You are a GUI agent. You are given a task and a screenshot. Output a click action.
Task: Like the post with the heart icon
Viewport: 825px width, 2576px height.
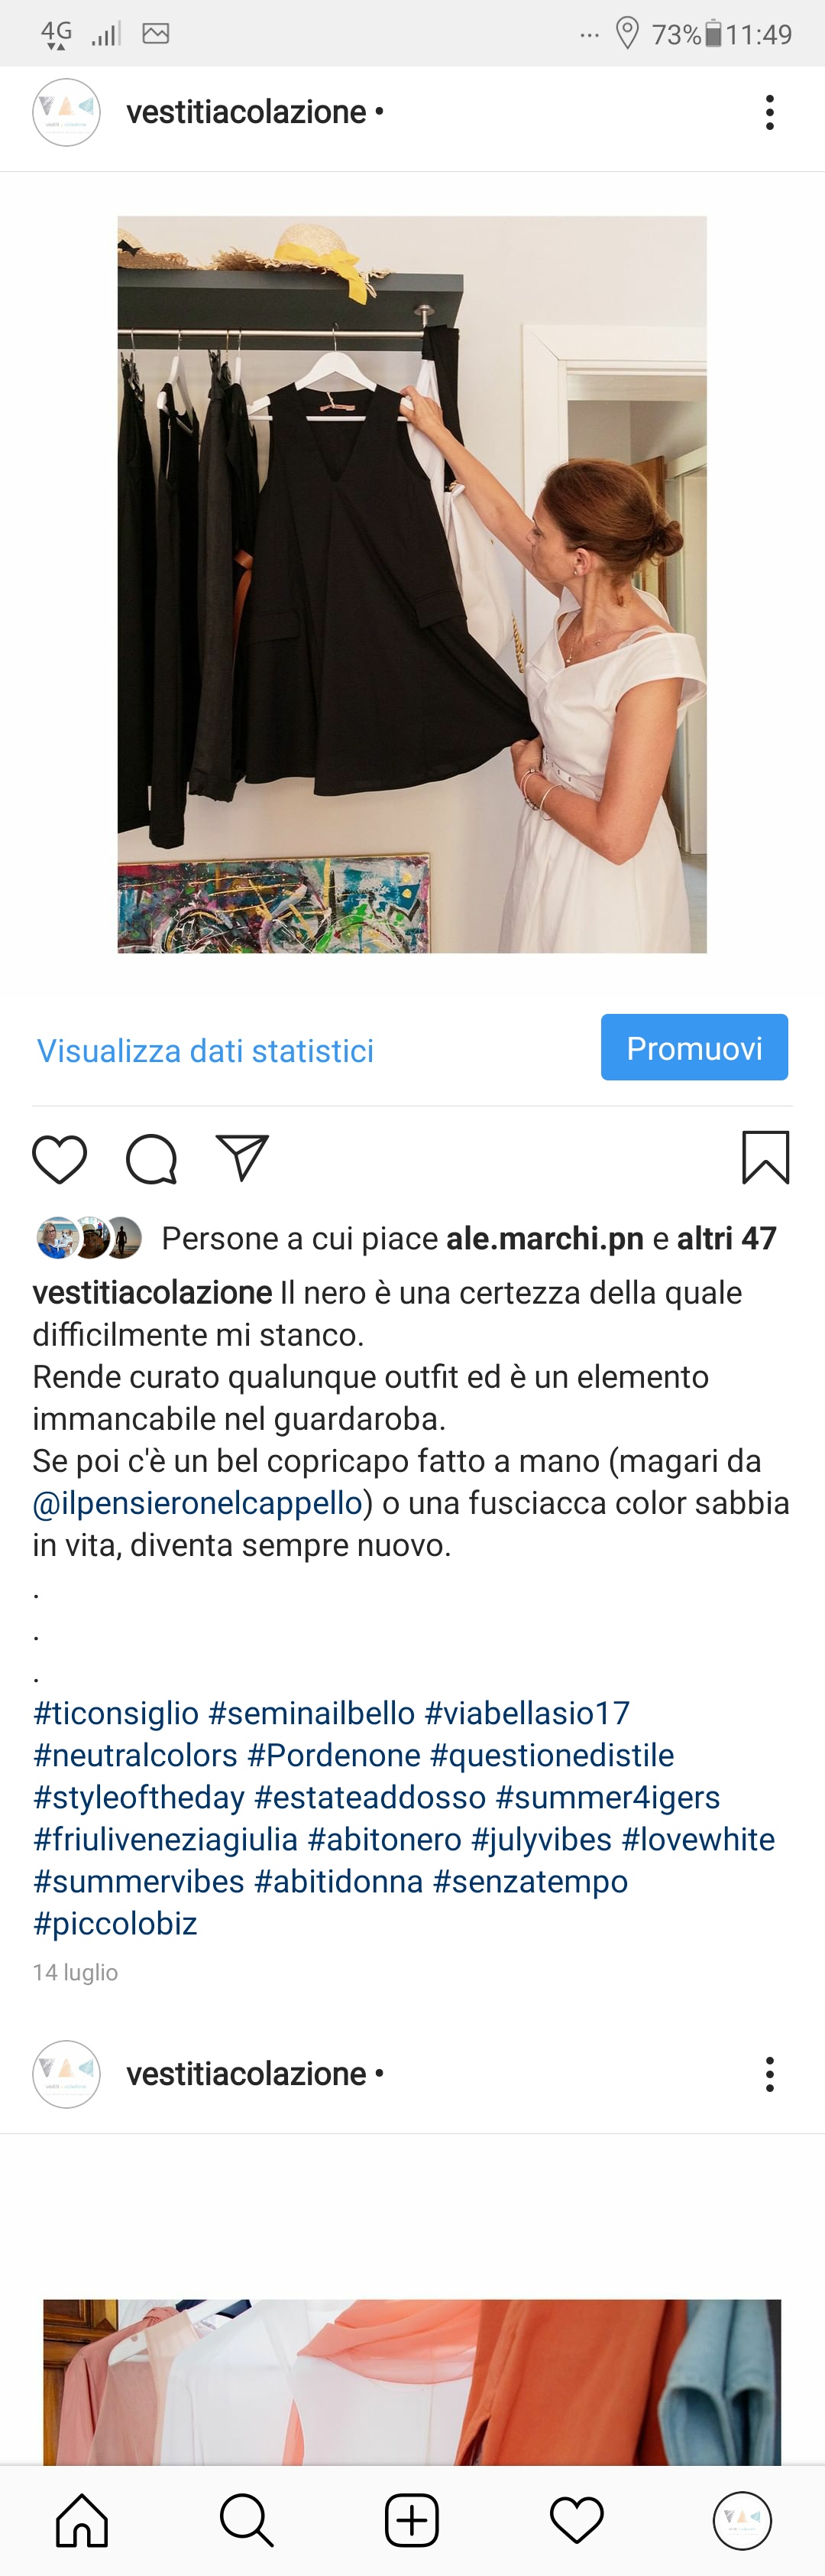(x=60, y=1159)
